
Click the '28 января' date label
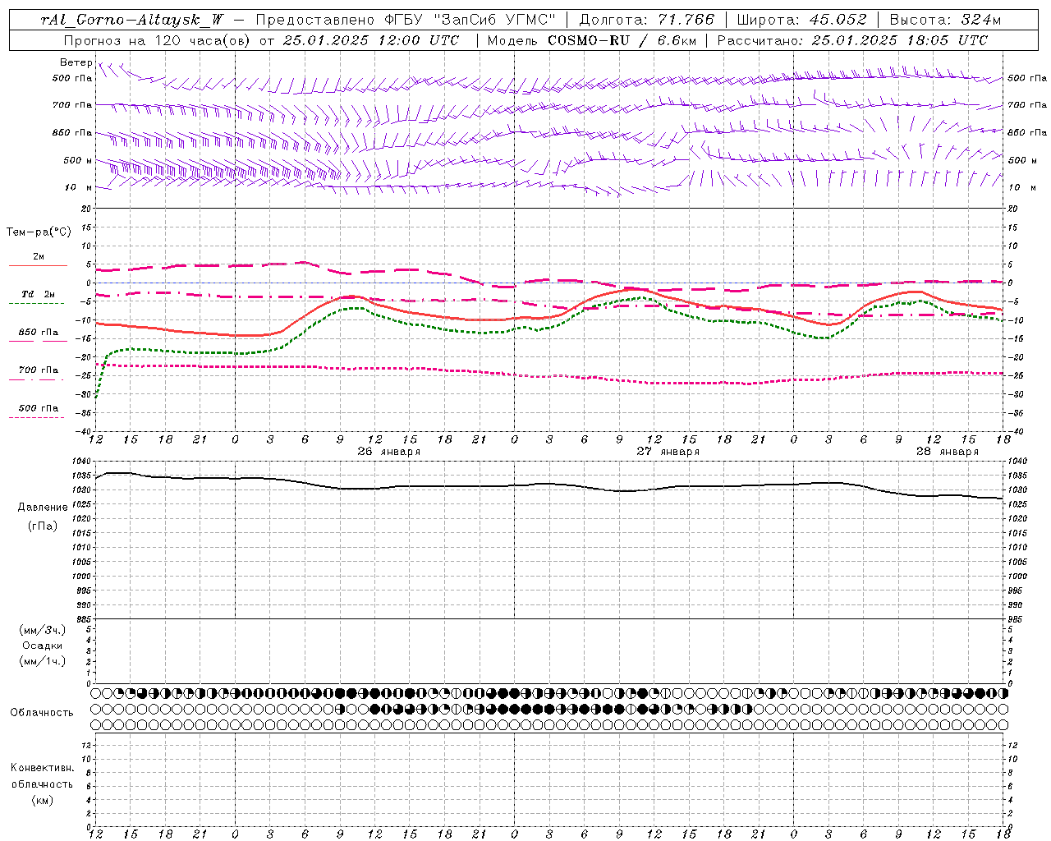click(x=948, y=452)
